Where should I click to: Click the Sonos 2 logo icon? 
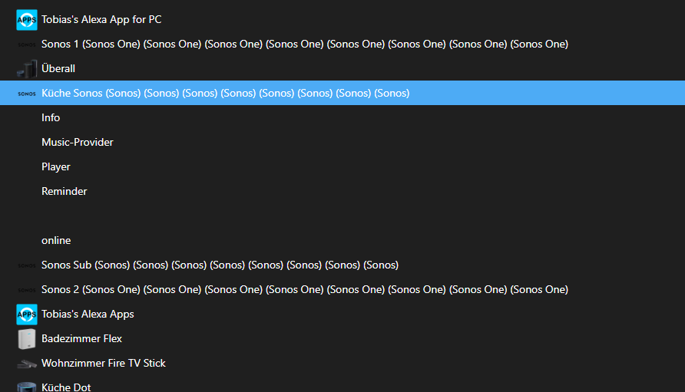tap(27, 290)
